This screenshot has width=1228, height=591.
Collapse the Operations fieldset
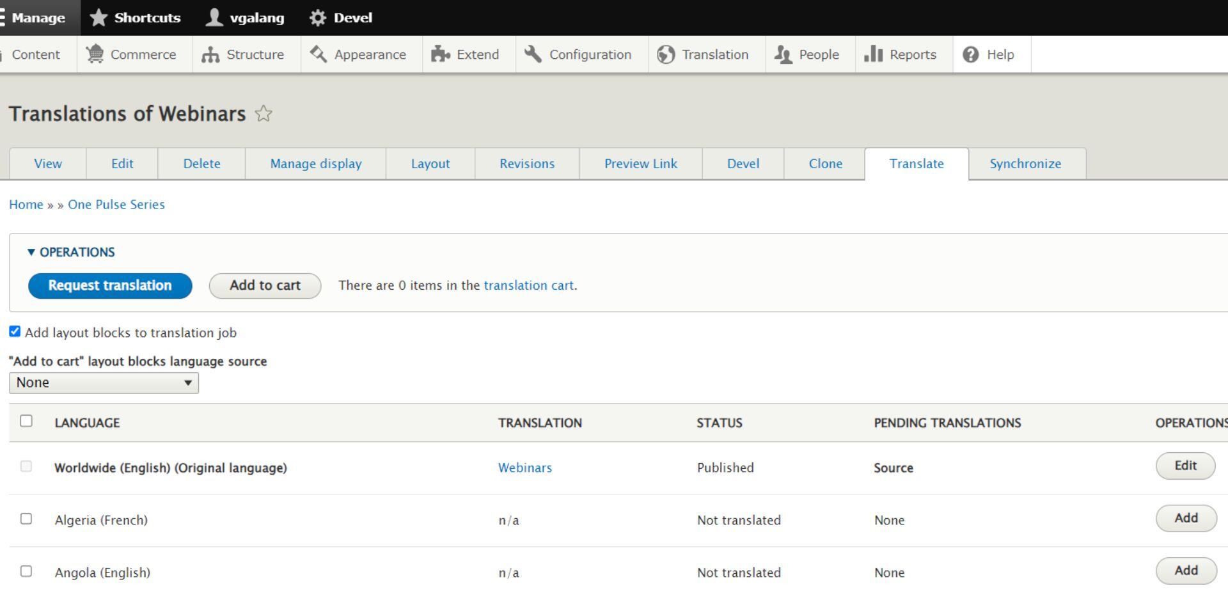coord(71,252)
